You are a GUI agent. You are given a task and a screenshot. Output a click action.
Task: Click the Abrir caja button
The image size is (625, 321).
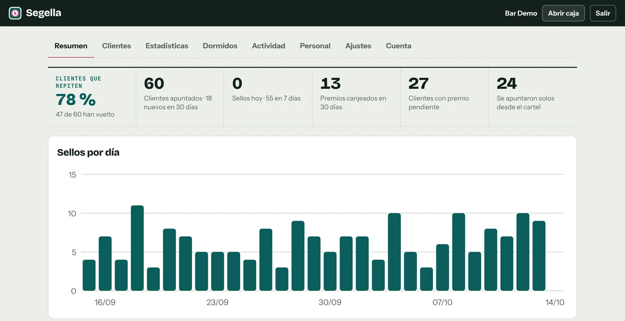click(563, 13)
